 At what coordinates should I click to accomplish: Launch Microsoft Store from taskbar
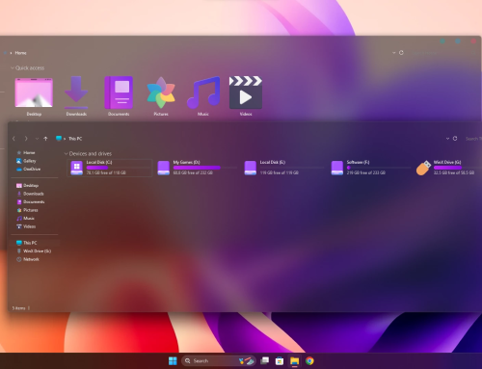point(280,361)
